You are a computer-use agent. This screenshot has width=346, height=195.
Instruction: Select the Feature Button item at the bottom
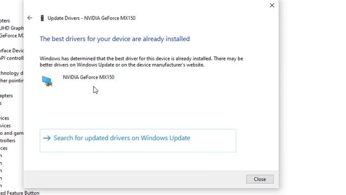[x=19, y=193]
